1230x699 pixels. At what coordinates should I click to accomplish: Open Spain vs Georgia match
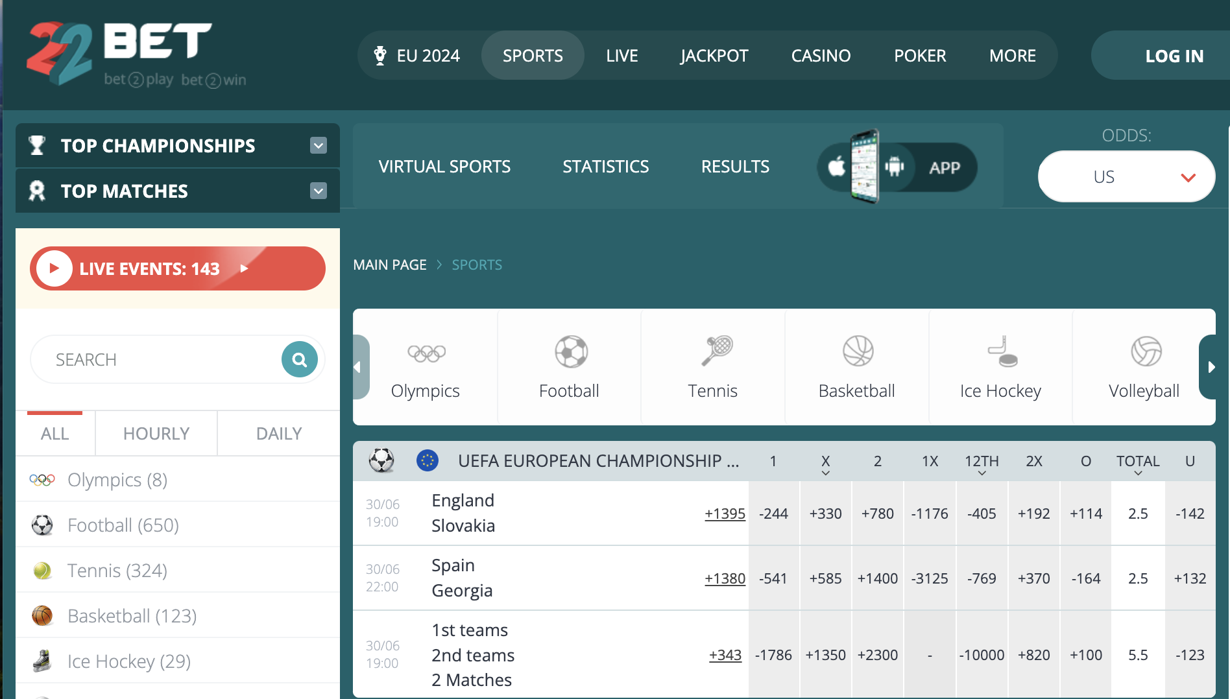462,578
